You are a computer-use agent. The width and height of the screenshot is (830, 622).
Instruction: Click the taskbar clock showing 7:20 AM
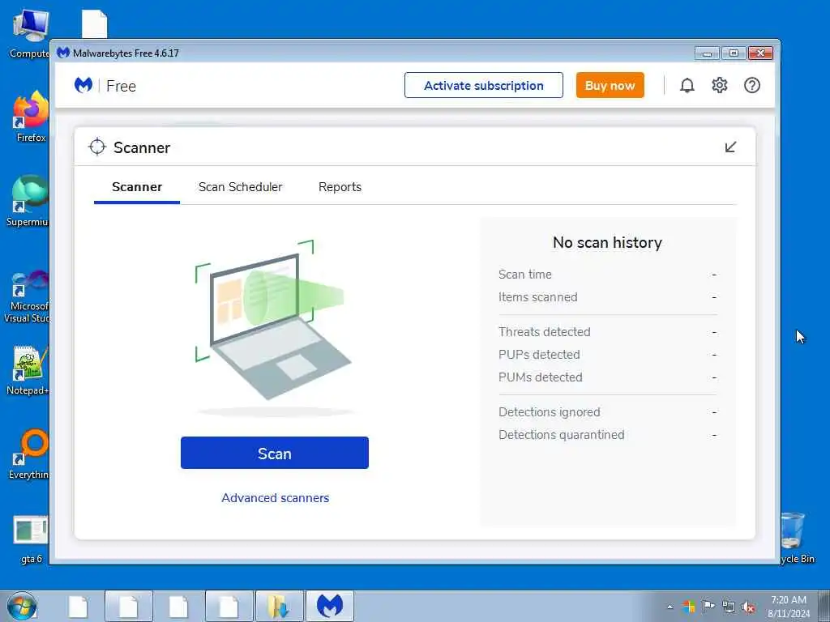coord(789,607)
